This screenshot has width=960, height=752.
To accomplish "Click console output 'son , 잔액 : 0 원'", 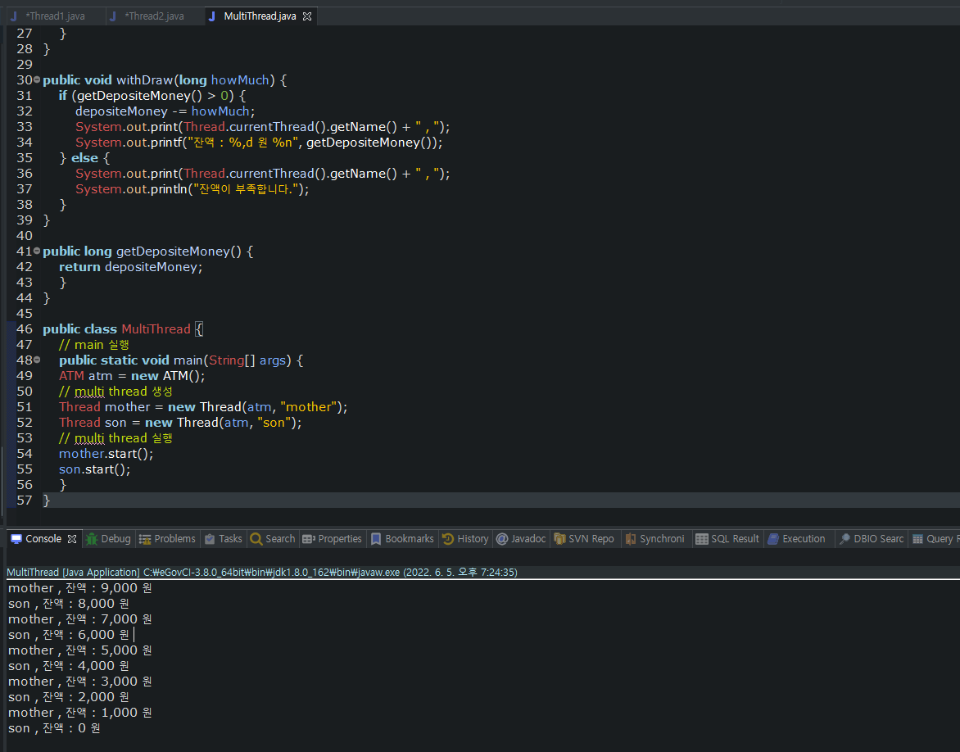I will coord(55,728).
